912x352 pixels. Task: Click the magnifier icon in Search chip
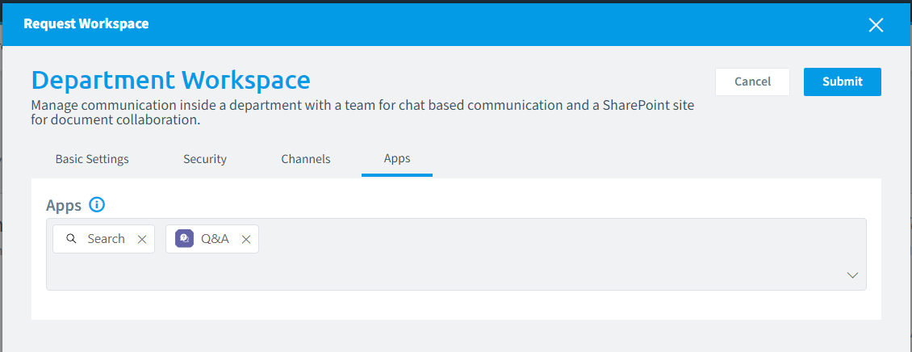71,238
